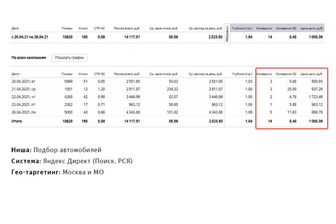Image resolution: width=336 pixels, height=224 pixels.
Task: Click average click price 50.03
Action: pyautogui.click(x=173, y=82)
